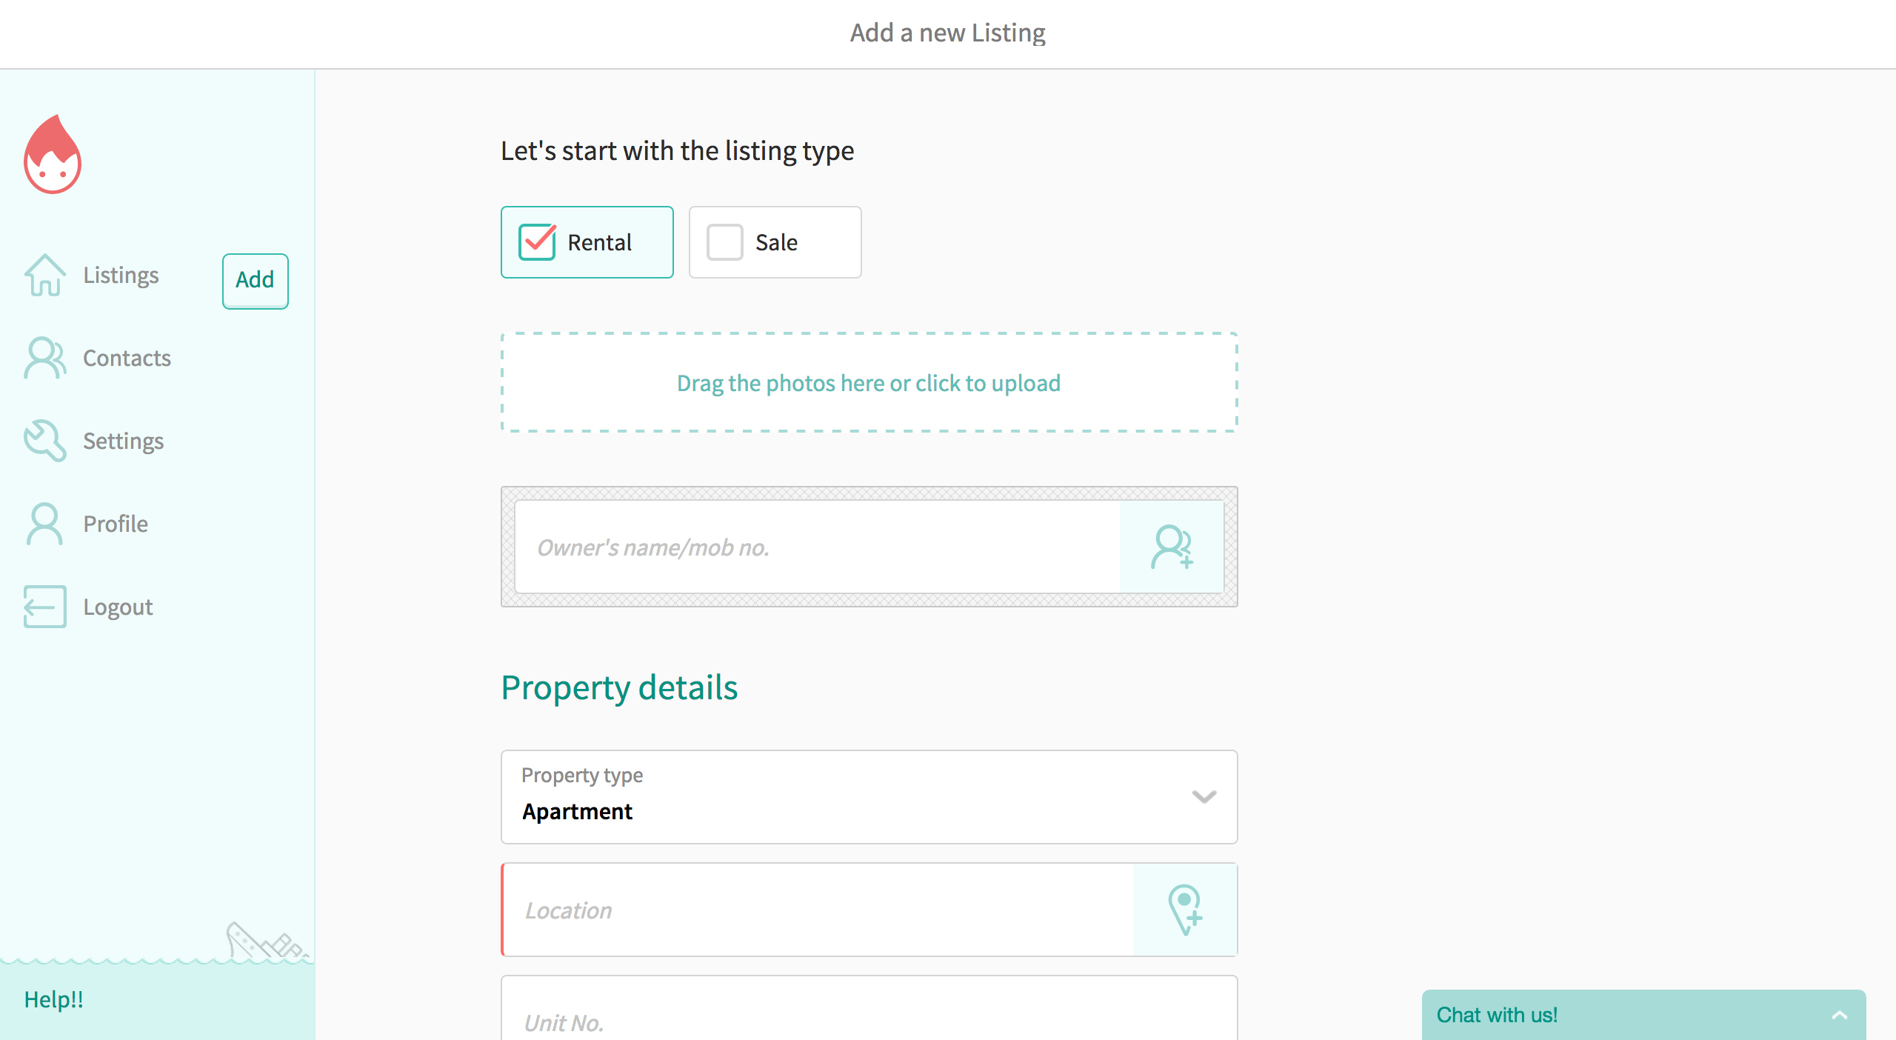Click the add-owner contact icon
The image size is (1896, 1040).
tap(1172, 547)
